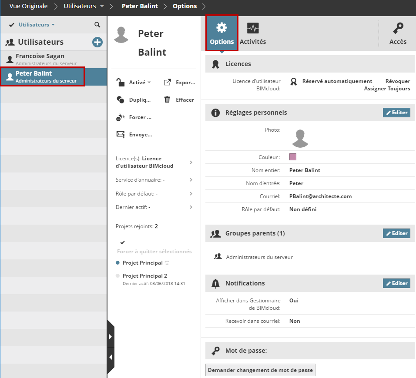Screen dimensions: 416x378
Task: Click the Mot de passe key icon
Action: [215, 351]
